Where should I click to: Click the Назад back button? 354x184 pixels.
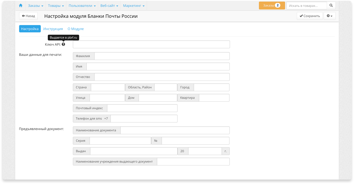pyautogui.click(x=28, y=16)
